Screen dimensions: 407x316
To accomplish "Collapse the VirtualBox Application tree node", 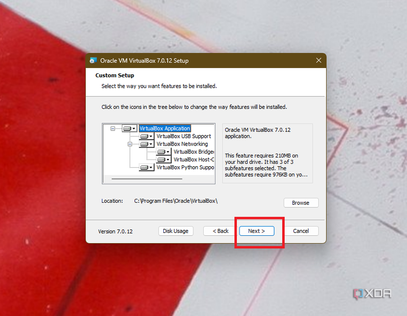I will tap(112, 128).
